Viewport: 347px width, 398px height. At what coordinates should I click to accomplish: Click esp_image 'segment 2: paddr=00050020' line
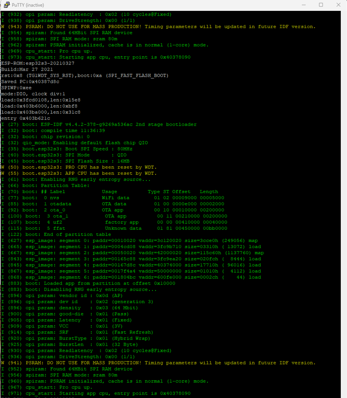pos(133,253)
